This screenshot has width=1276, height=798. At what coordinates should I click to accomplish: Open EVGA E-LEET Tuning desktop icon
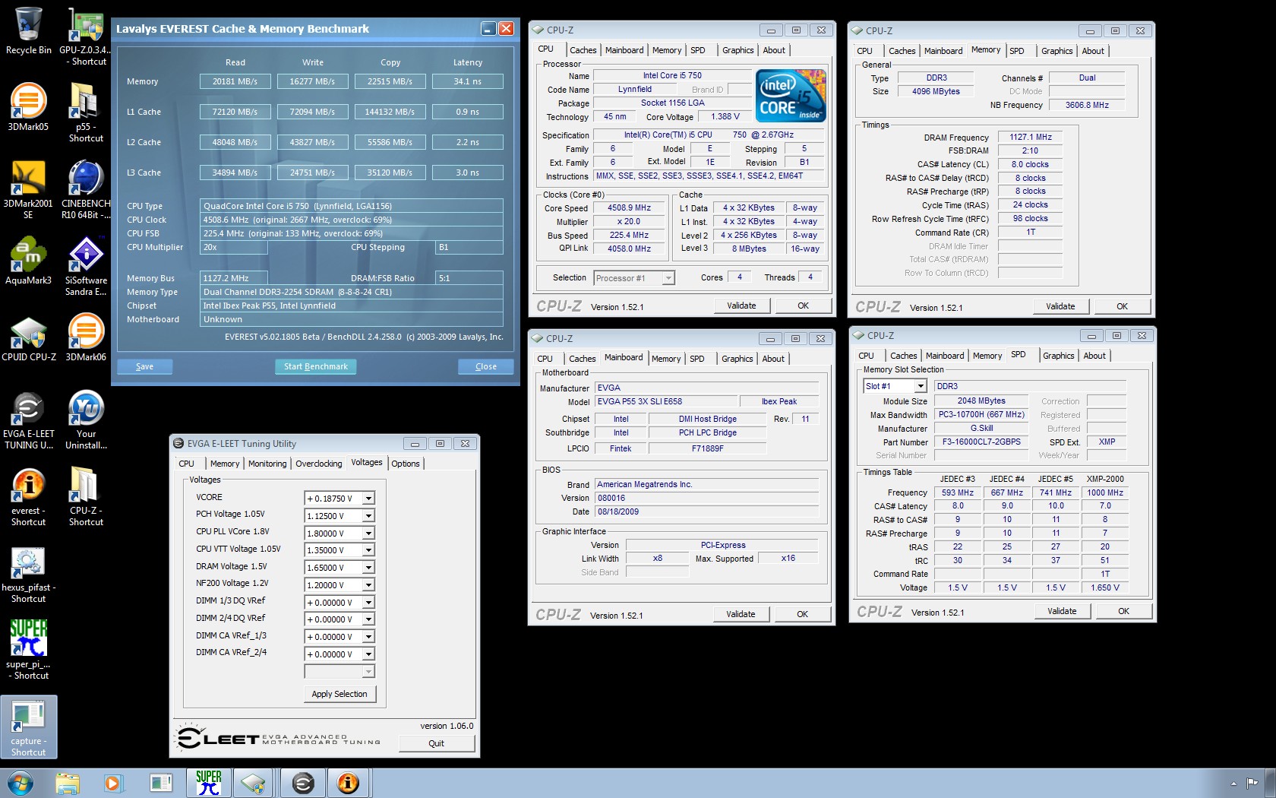[29, 420]
